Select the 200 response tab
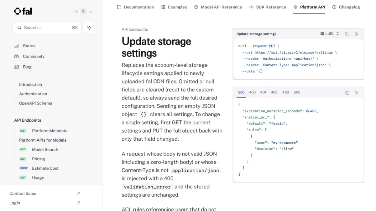This screenshot has width=376, height=211. (x=241, y=92)
